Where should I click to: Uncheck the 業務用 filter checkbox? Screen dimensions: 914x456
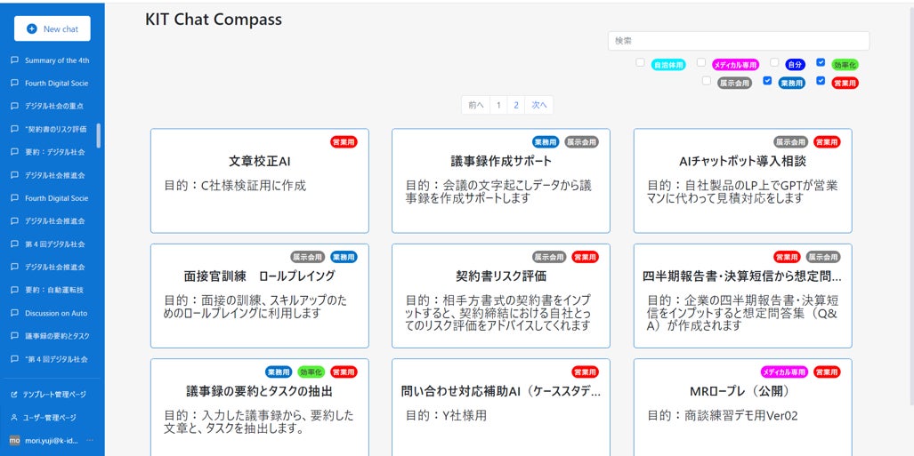(767, 81)
